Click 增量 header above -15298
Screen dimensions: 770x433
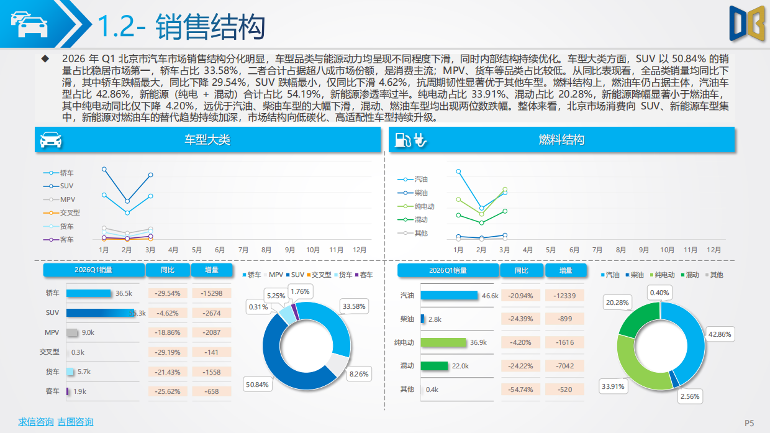point(212,270)
